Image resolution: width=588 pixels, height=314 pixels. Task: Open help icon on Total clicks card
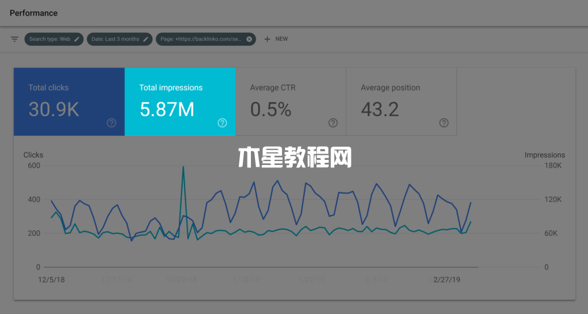tap(111, 123)
